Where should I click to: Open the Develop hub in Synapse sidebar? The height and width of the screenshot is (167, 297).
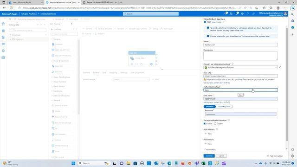point(3,37)
